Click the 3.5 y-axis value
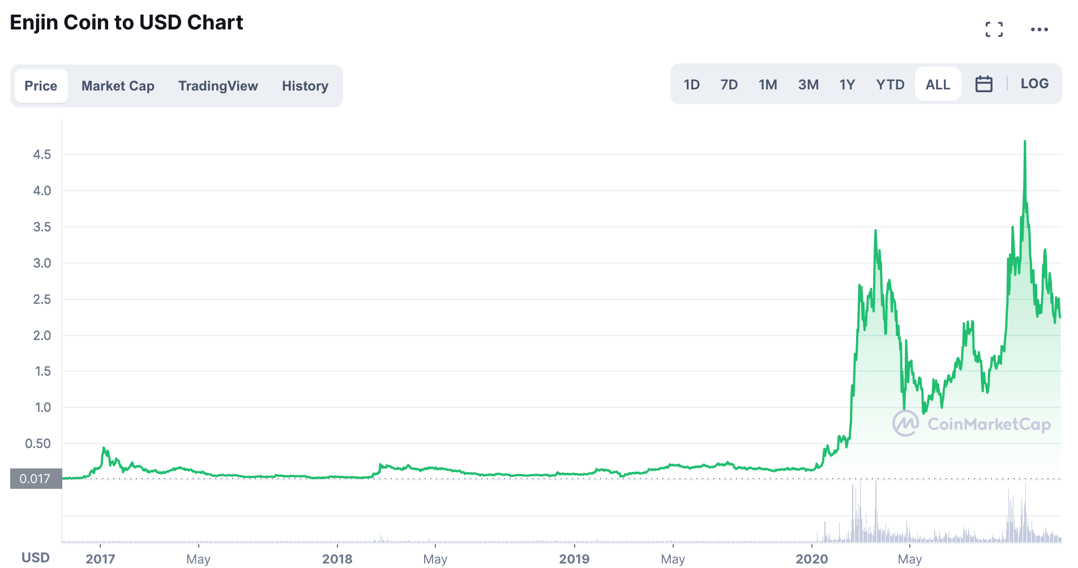Screen dimensions: 1078x568 point(42,227)
